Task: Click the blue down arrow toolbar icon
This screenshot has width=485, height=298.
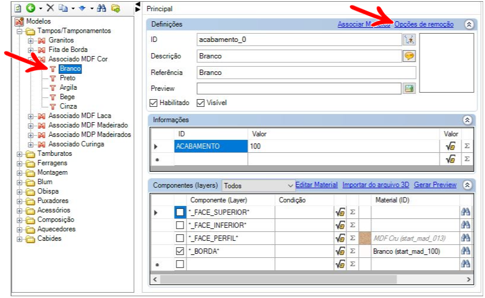Action: [82, 8]
